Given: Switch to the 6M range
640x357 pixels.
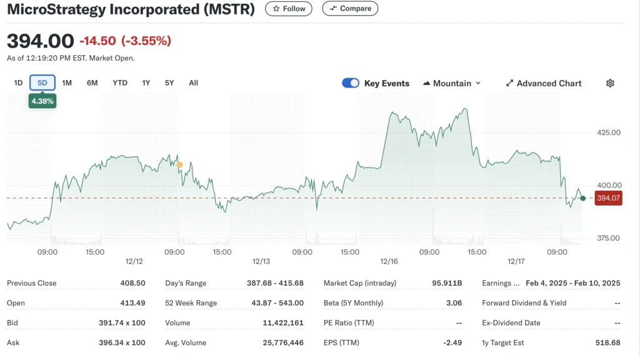Looking at the screenshot, I should point(92,83).
